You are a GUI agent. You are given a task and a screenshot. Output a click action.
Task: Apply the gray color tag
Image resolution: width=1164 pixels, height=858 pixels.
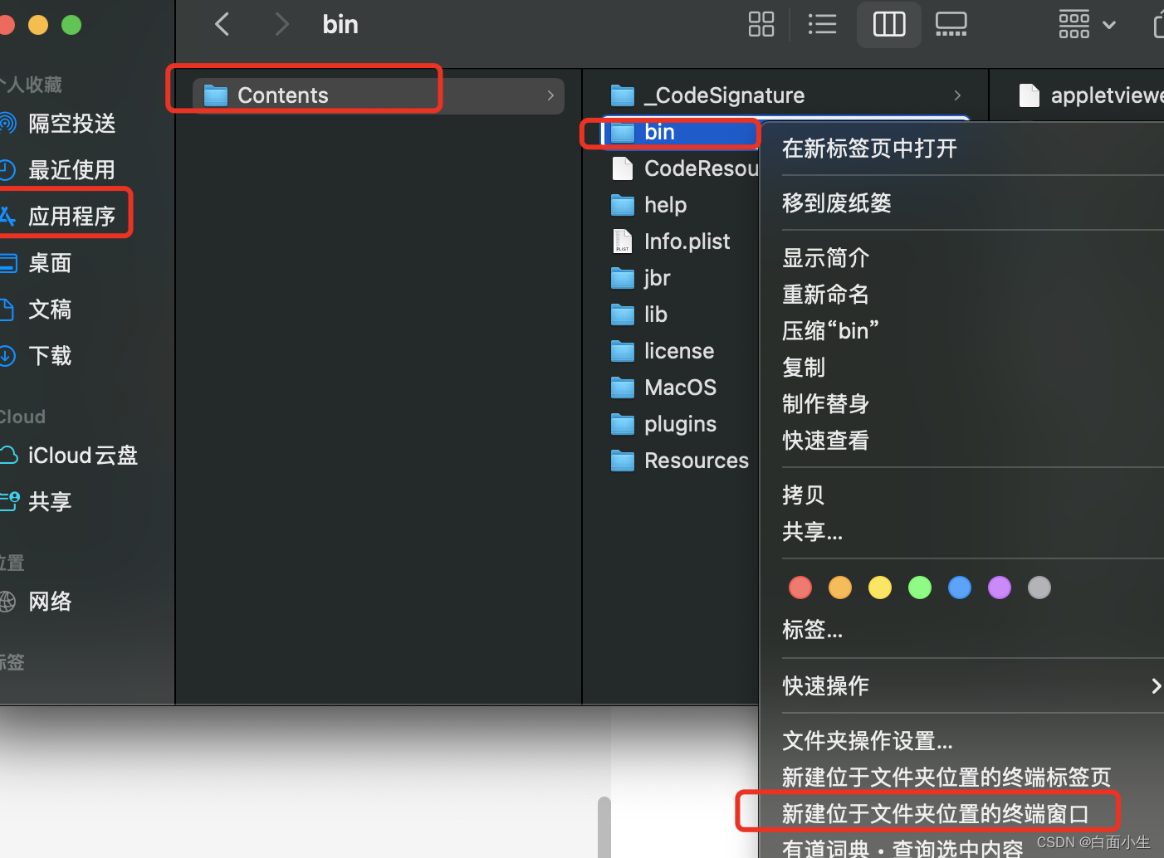click(x=1039, y=587)
